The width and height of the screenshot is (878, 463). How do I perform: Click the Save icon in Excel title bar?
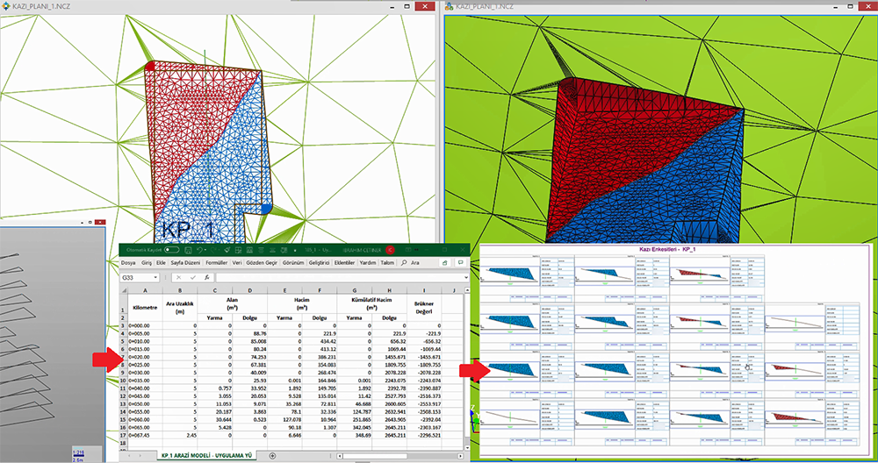point(190,250)
